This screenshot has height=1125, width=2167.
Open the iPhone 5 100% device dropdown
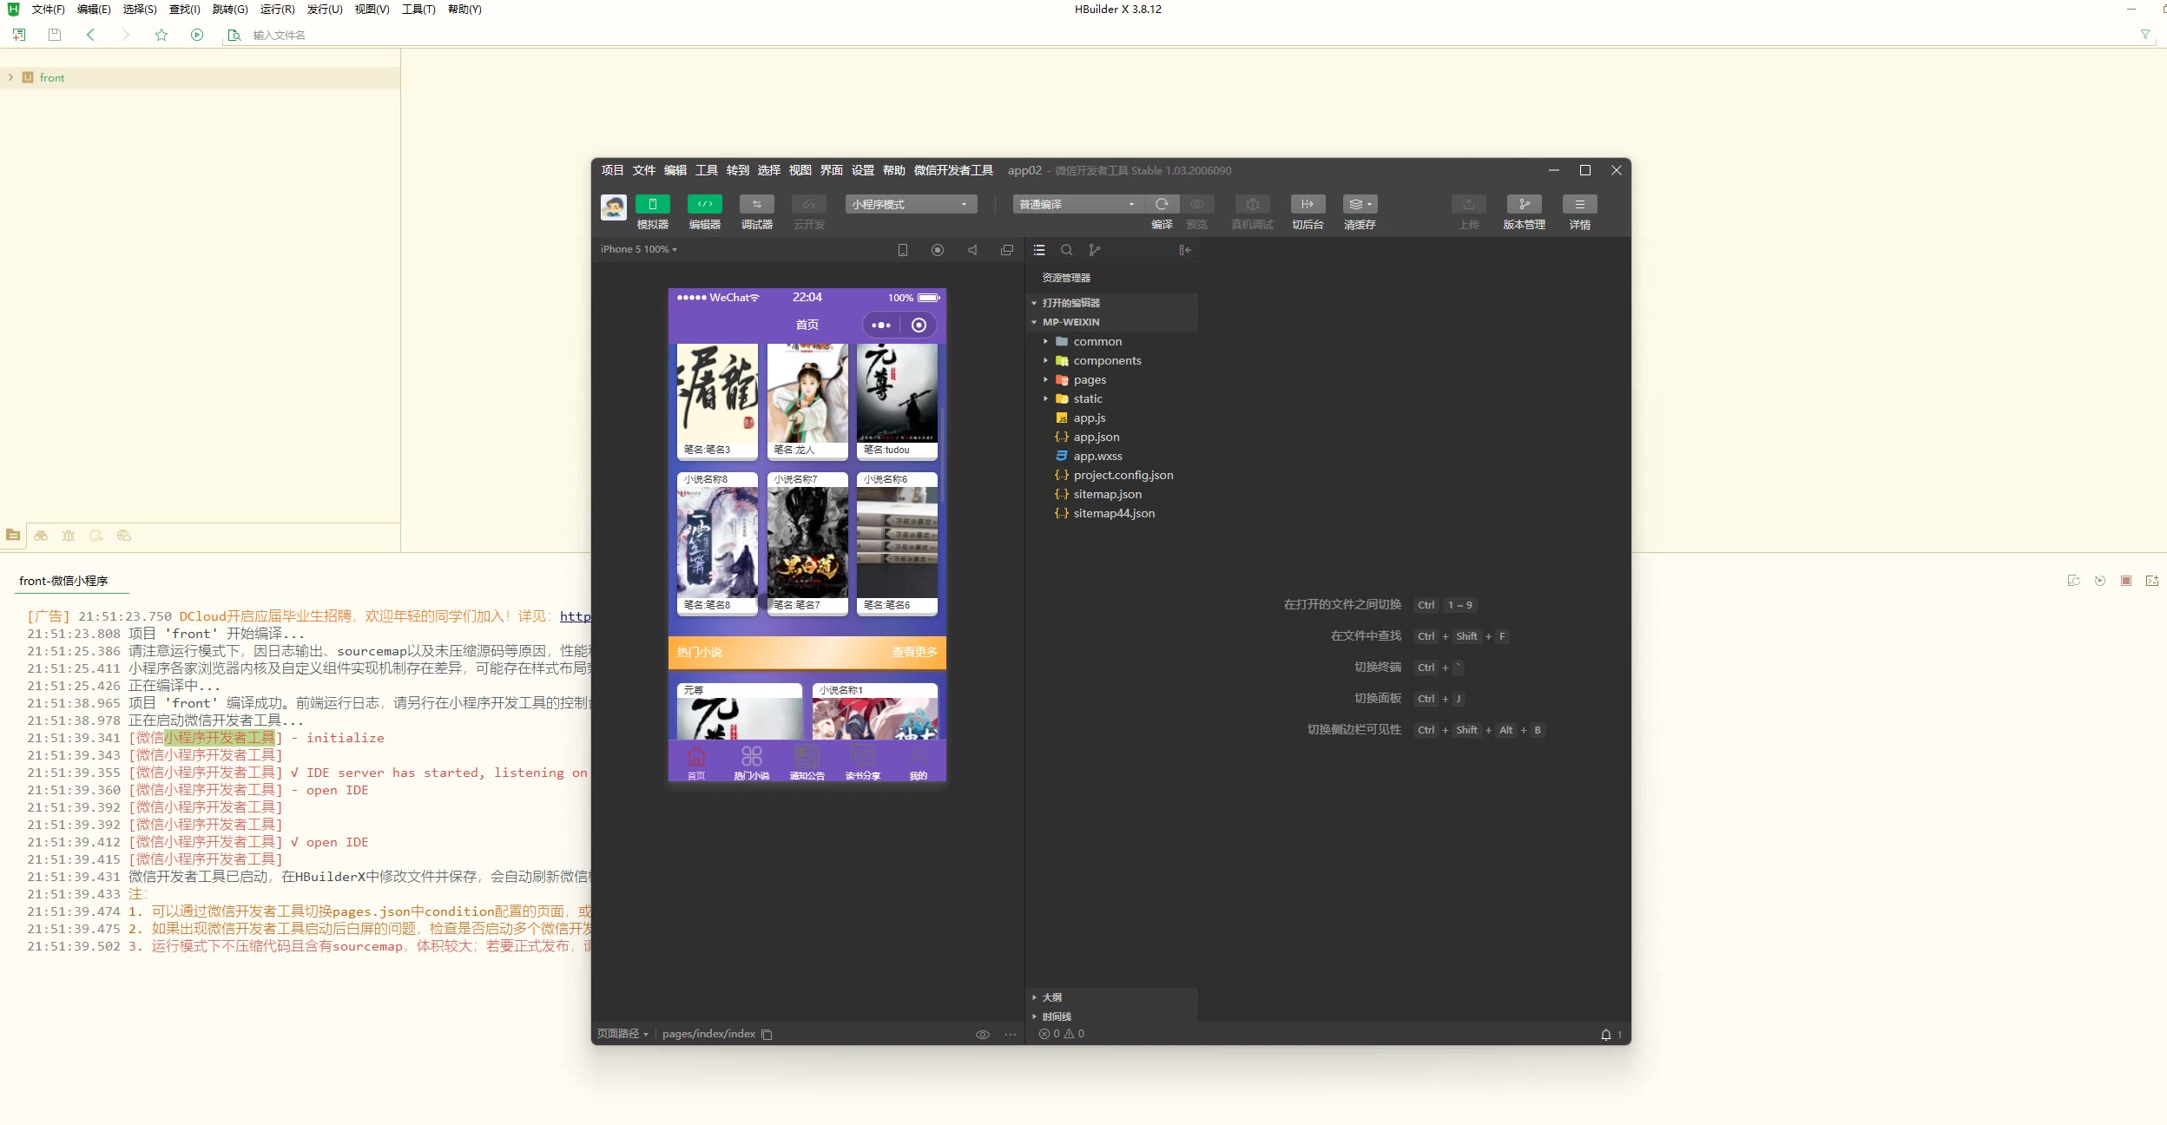(639, 250)
